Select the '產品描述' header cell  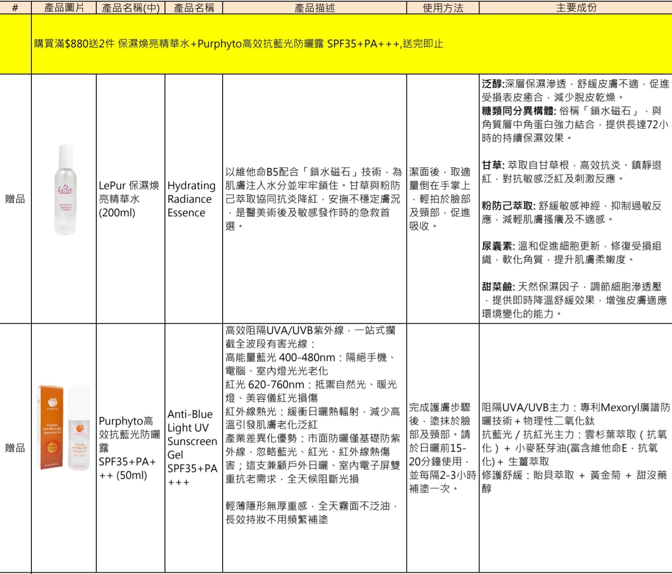click(315, 8)
